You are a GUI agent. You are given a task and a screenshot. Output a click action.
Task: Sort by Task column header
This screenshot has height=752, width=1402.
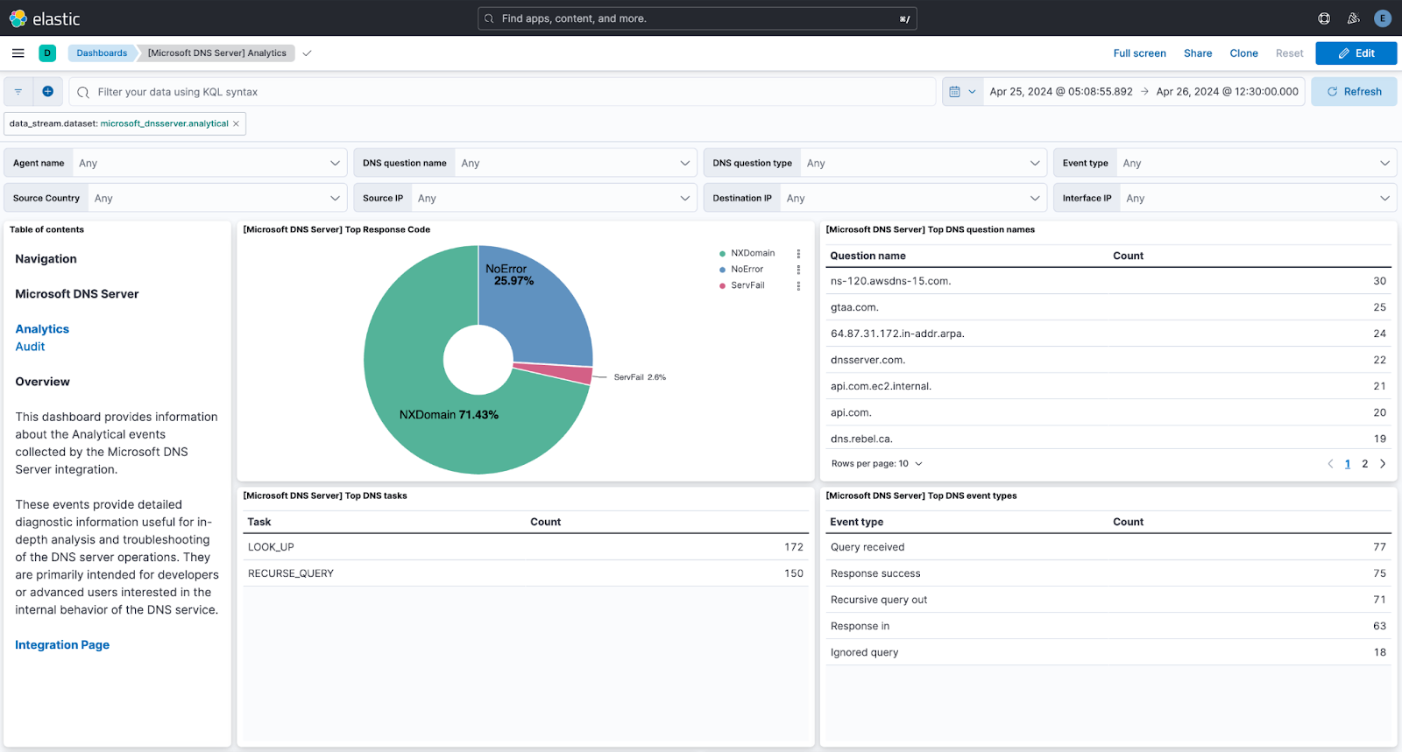pyautogui.click(x=259, y=522)
